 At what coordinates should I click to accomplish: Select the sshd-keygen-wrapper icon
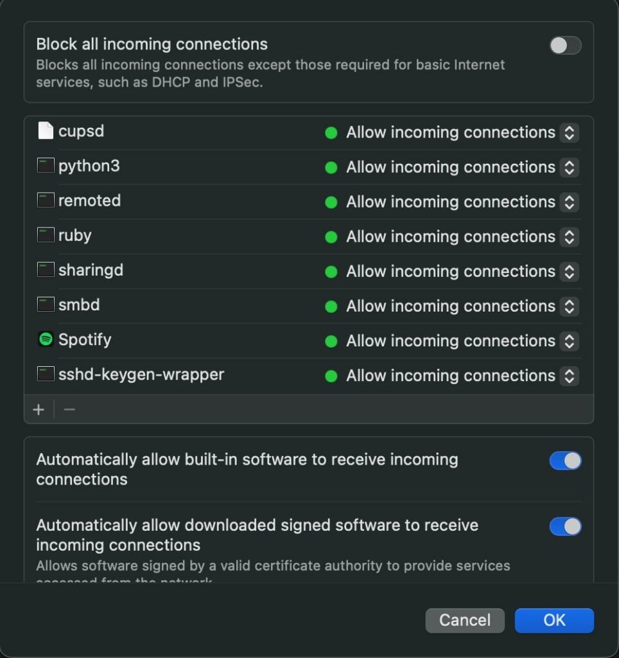45,374
